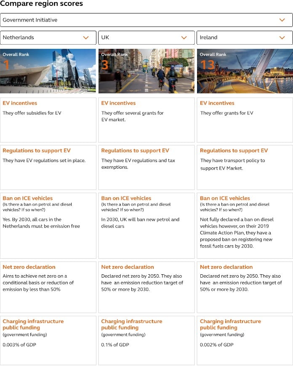Viewport: 293px width, 366px height.
Task: Click the Netherlands Overall Rank 1 photo
Action: [x=48, y=71]
